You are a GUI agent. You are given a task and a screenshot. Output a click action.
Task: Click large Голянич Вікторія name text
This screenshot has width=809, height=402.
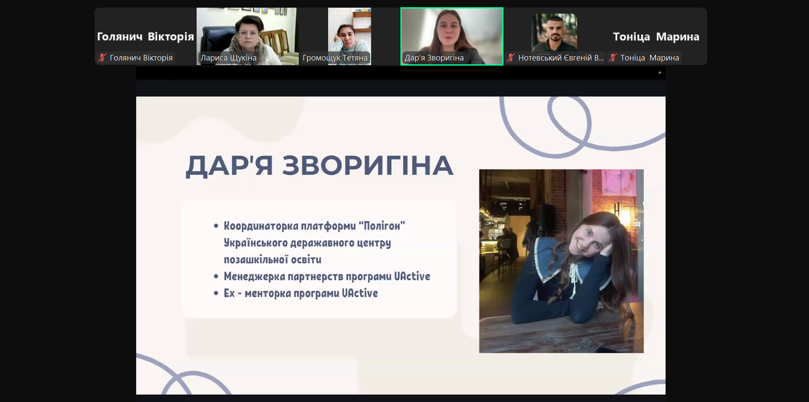pos(146,37)
